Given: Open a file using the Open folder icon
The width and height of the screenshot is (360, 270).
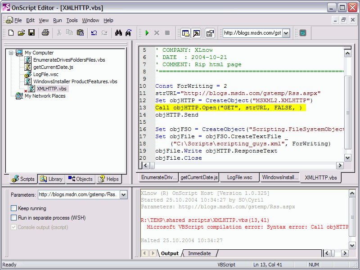Looking at the screenshot, I should point(21,33).
